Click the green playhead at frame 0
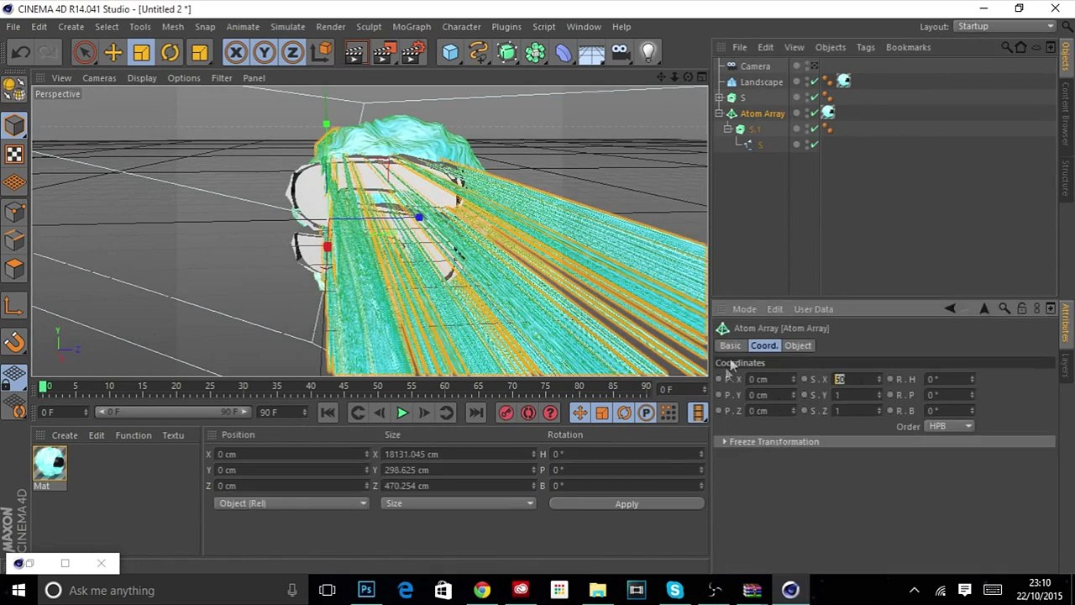The image size is (1075, 605). point(43,386)
